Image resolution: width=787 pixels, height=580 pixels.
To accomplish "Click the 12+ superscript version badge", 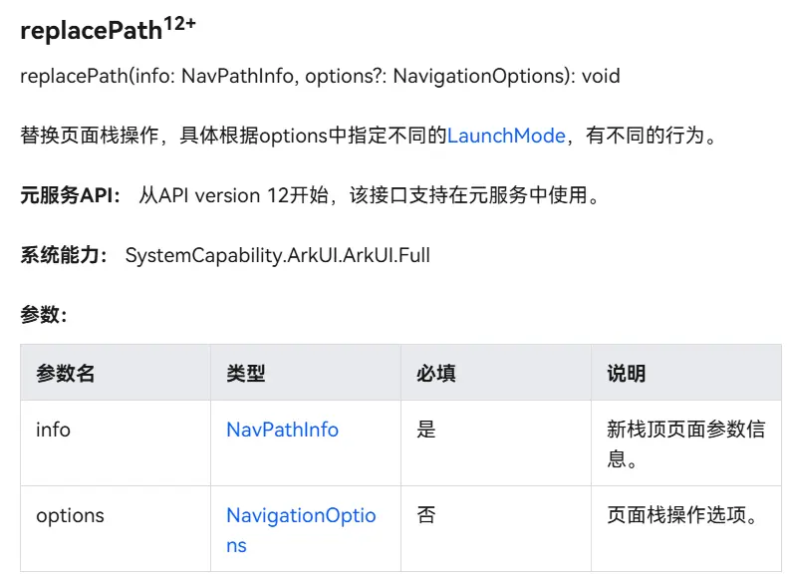I will (x=179, y=23).
